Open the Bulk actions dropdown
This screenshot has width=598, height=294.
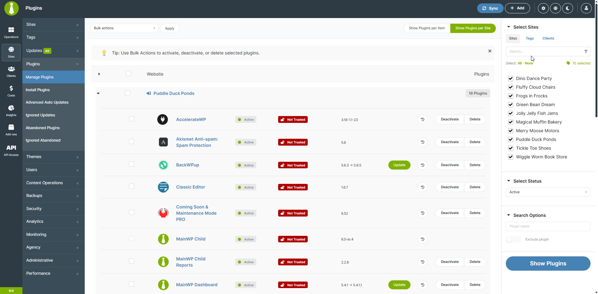(124, 28)
